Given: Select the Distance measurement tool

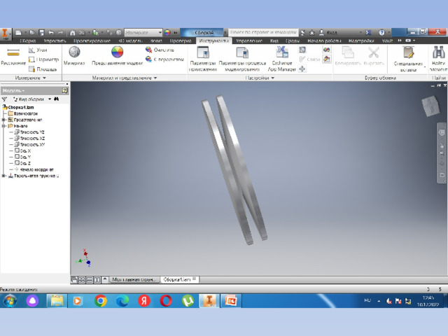Looking at the screenshot, I should pos(12,56).
